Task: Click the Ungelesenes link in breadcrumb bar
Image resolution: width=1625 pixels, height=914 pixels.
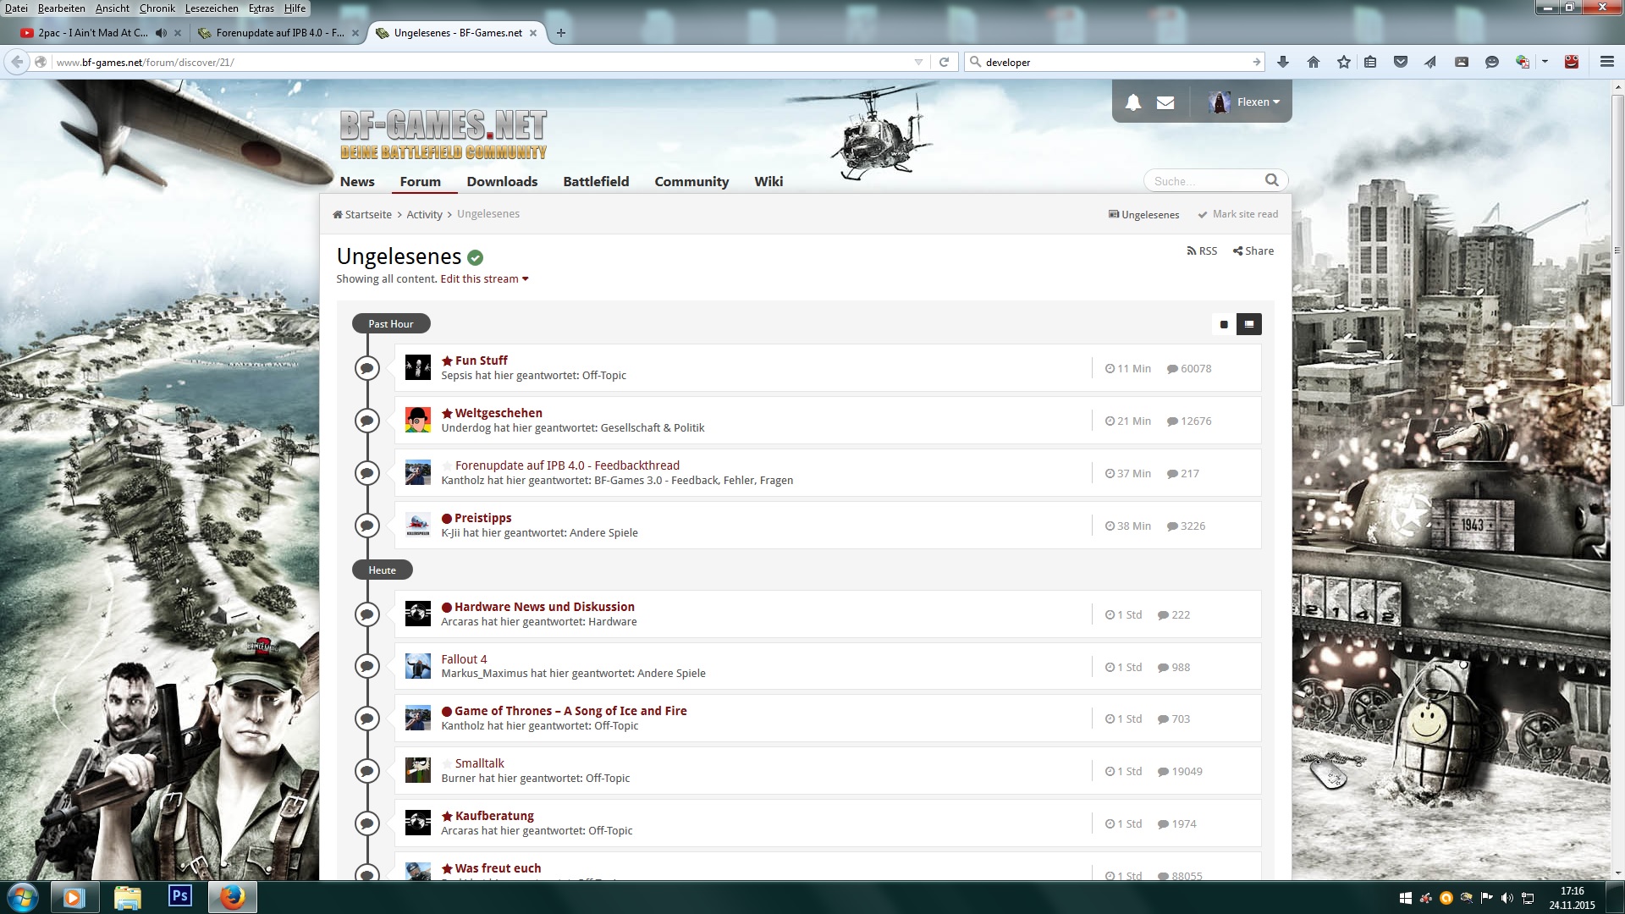Action: pos(1144,215)
